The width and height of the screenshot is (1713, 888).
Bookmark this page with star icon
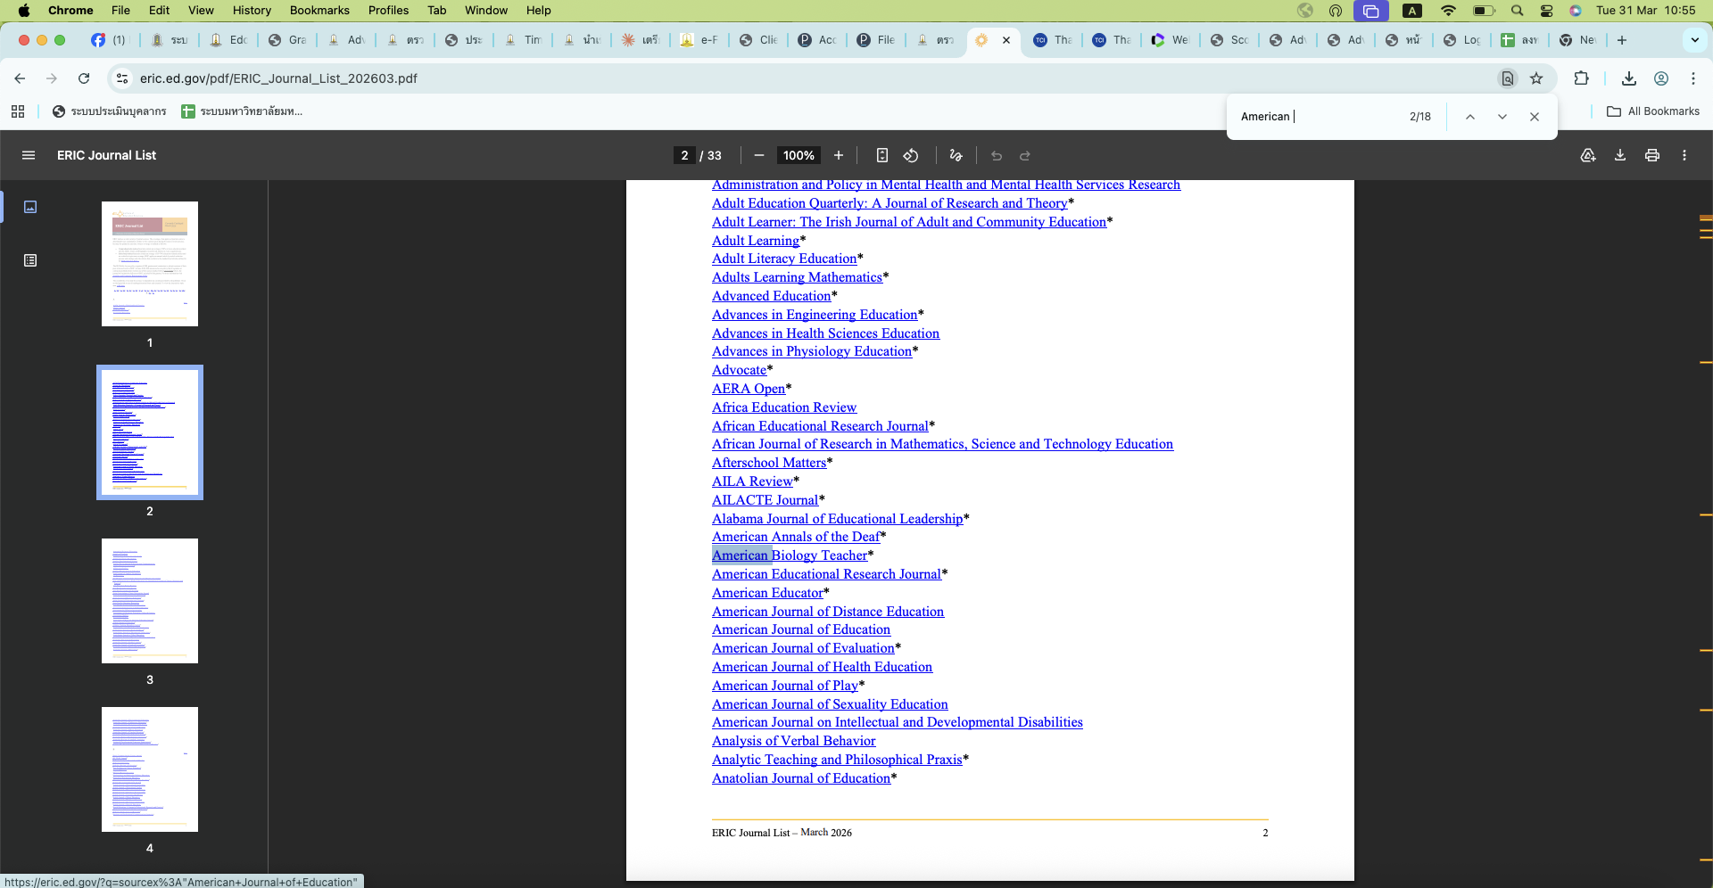coord(1536,78)
